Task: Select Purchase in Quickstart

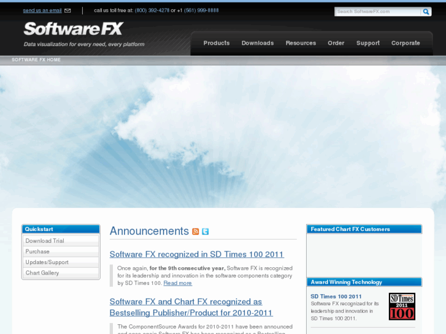Action: pos(61,251)
